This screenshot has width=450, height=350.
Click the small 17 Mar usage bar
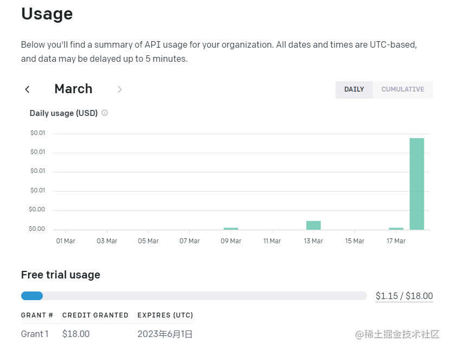click(x=396, y=228)
